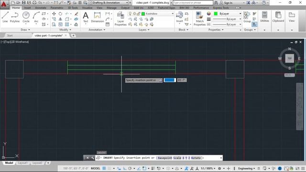Click the Group objects icon
The image size is (306, 172).
(x=247, y=17)
